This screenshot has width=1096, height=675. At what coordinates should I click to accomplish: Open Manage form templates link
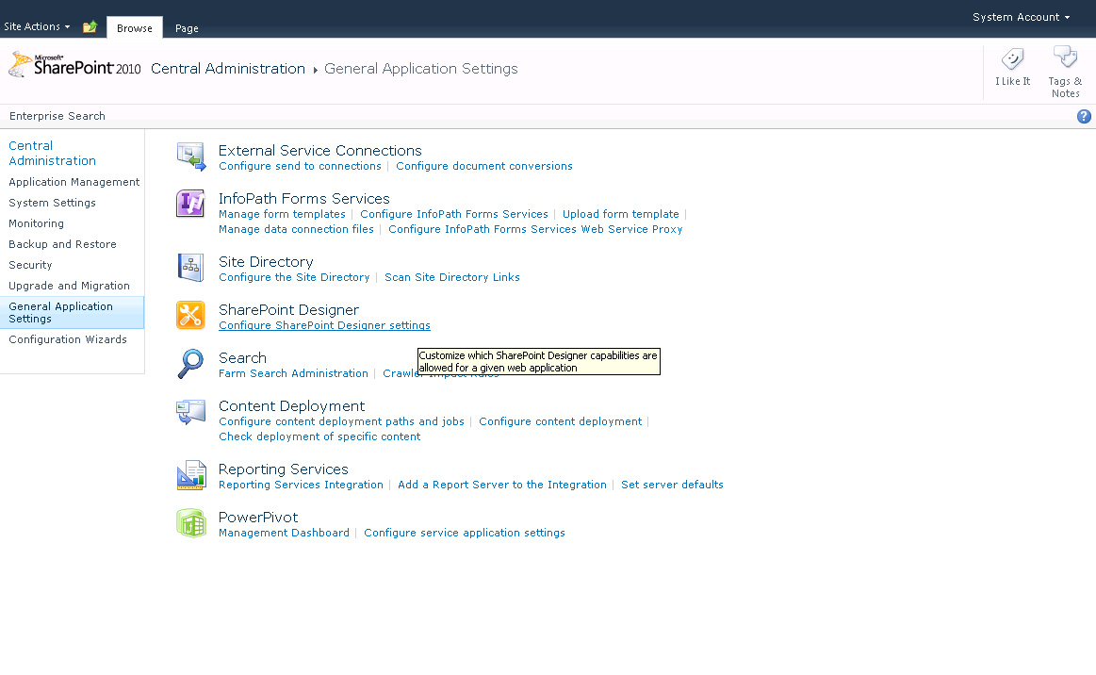tap(282, 214)
